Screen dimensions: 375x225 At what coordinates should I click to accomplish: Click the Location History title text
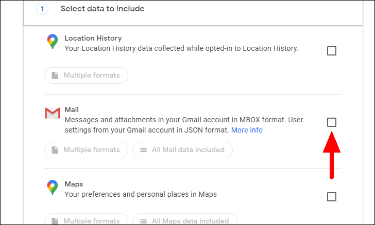[93, 38]
